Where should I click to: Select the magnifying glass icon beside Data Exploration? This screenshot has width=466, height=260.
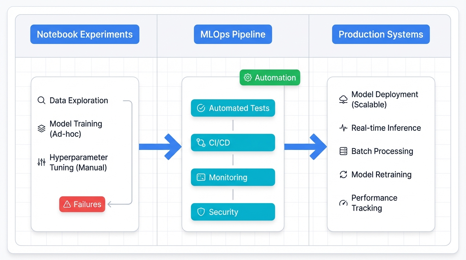41,100
